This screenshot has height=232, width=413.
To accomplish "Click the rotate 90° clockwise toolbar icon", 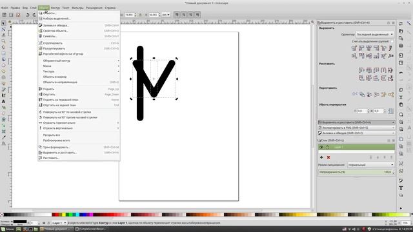I will coord(34,15).
